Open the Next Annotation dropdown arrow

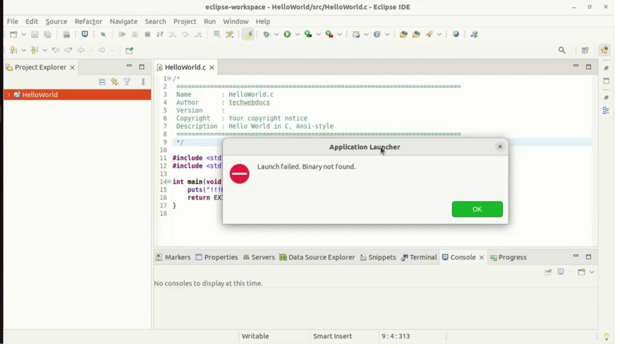[x=24, y=50]
